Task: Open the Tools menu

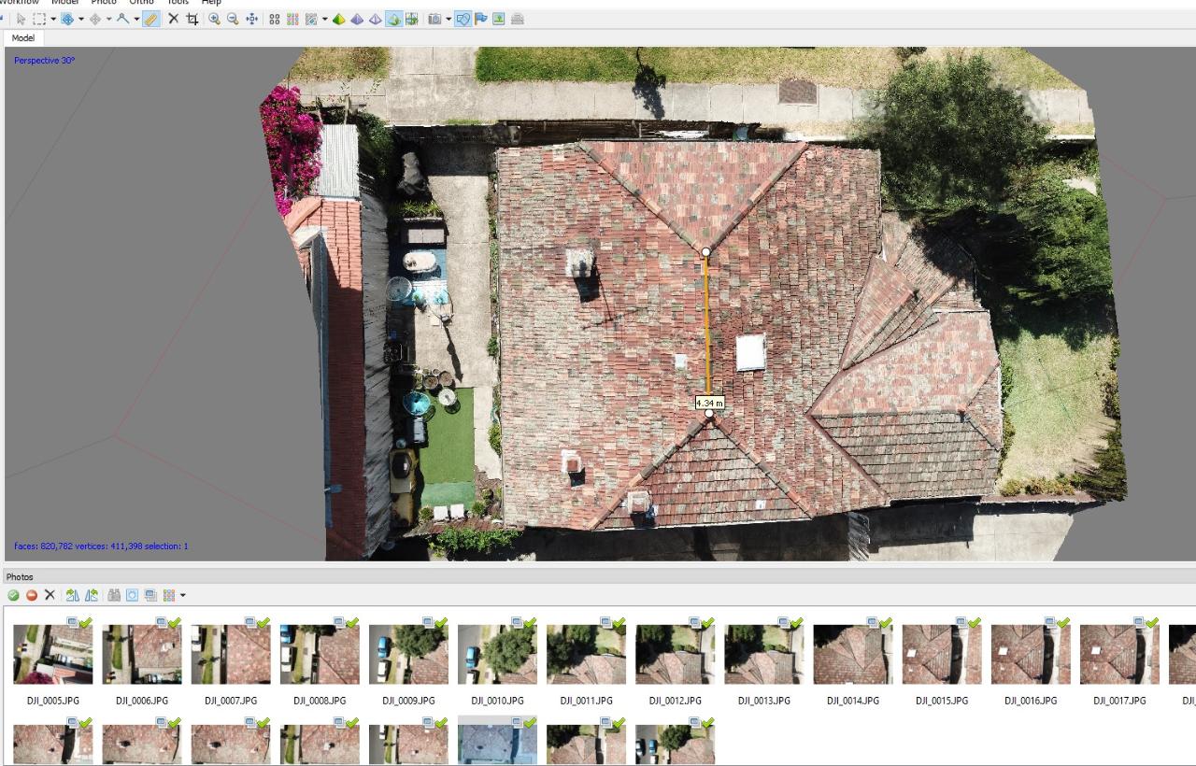Action: click(178, 3)
